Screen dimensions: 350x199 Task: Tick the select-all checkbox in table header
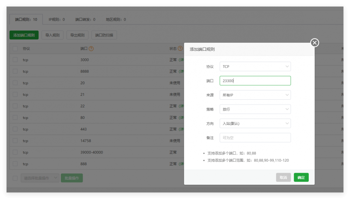[15, 49]
